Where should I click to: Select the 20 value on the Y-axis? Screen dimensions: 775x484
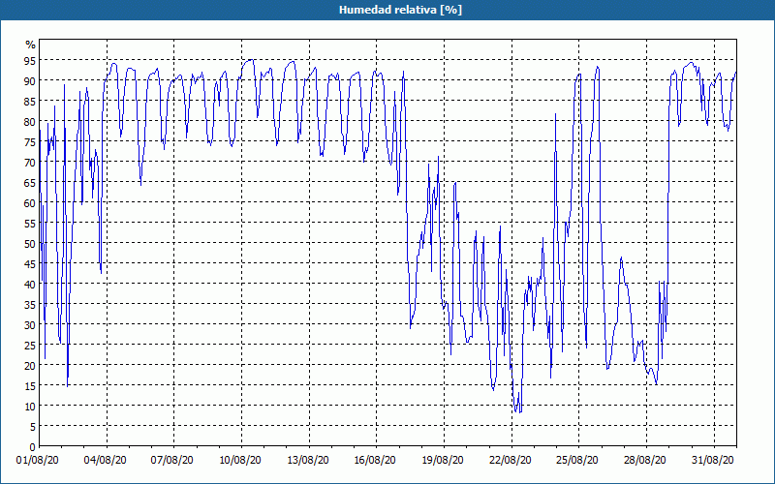(x=30, y=366)
